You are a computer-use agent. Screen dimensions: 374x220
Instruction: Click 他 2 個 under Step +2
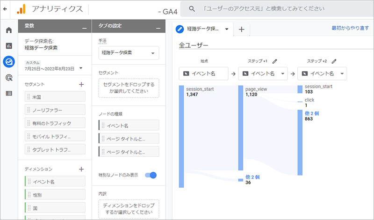tap(311, 113)
